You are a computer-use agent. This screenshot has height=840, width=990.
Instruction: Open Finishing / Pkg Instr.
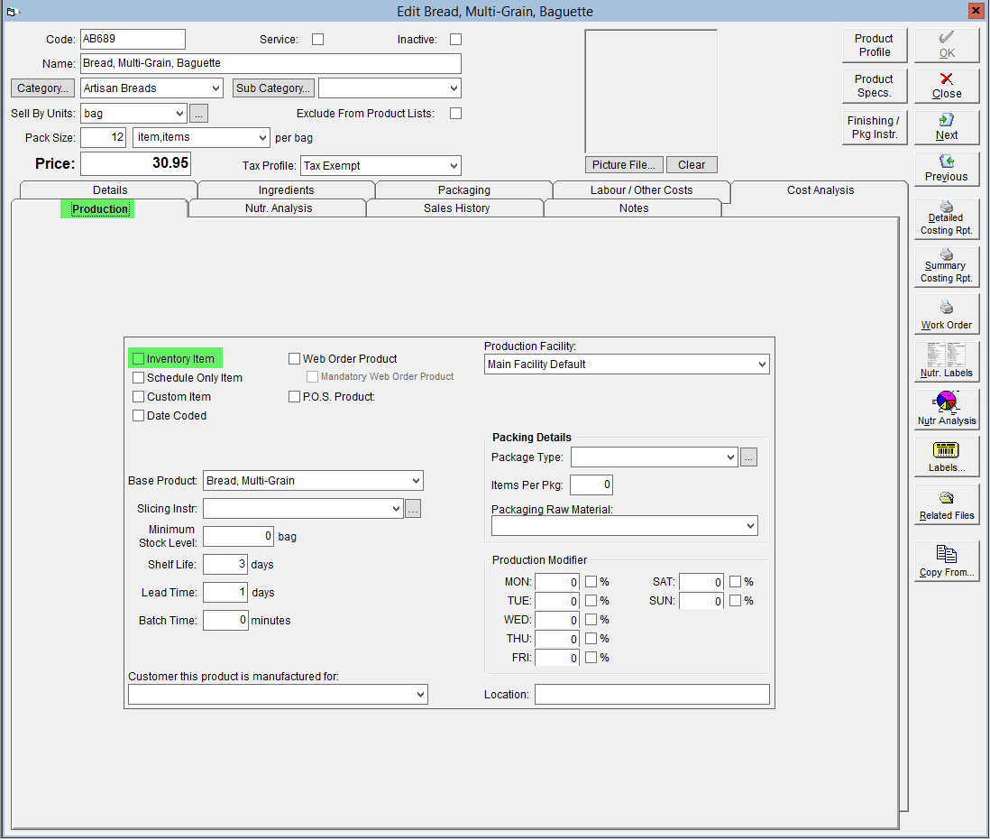pyautogui.click(x=875, y=127)
